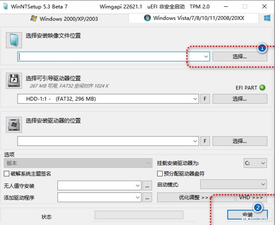
Task: Click the uEFI 非安全启动 title text
Action: pyautogui.click(x=166, y=7)
